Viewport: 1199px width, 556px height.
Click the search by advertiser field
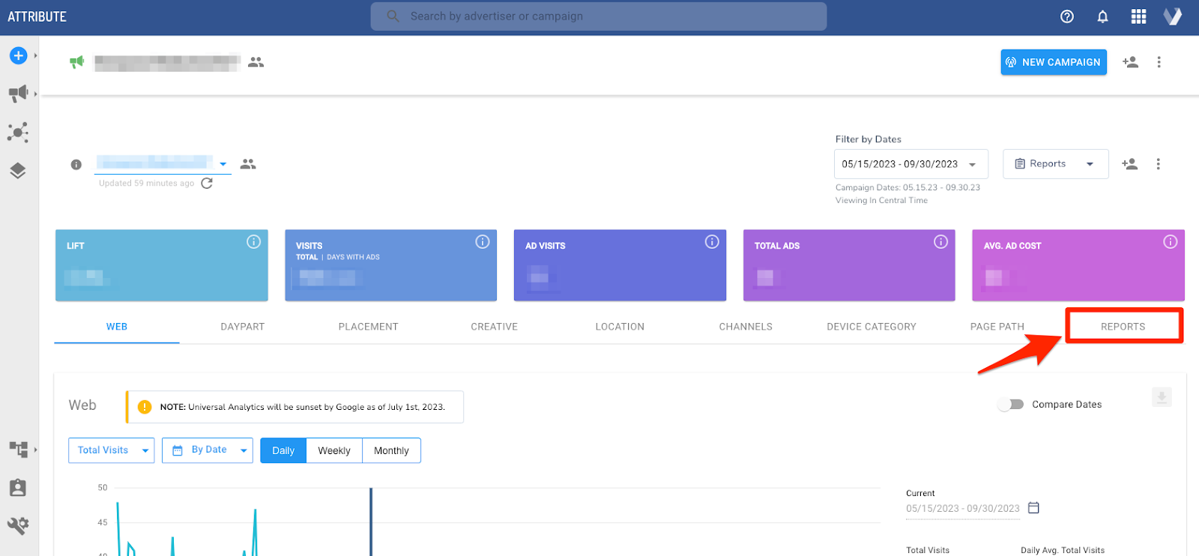click(x=598, y=16)
